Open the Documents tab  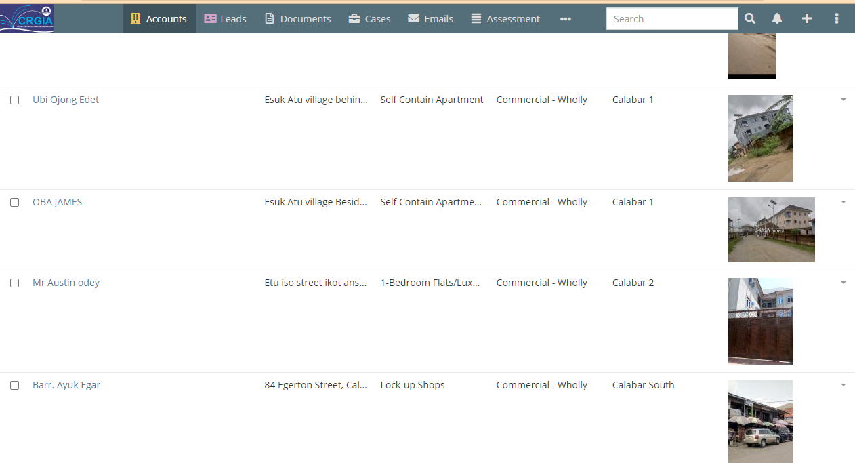pos(297,19)
